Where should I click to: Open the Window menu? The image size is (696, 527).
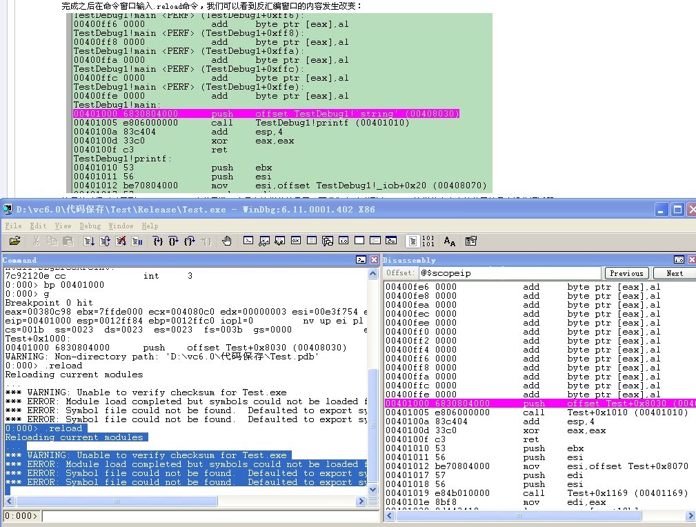pos(121,226)
